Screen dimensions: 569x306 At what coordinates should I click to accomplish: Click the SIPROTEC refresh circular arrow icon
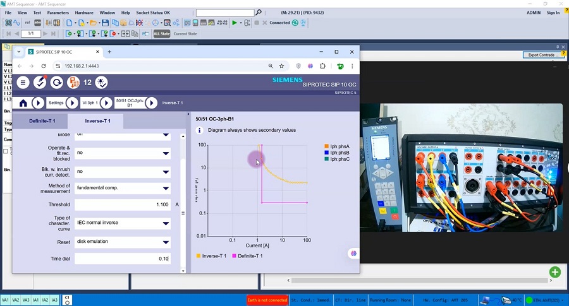coord(56,83)
